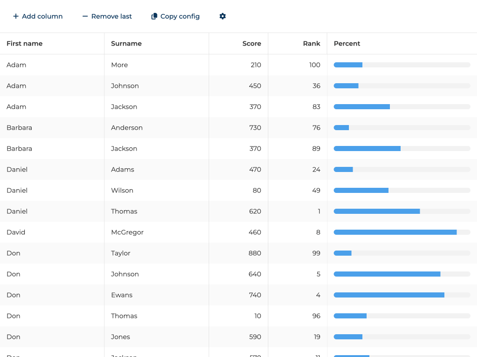
Task: Click the Percent column header
Action: point(347,44)
